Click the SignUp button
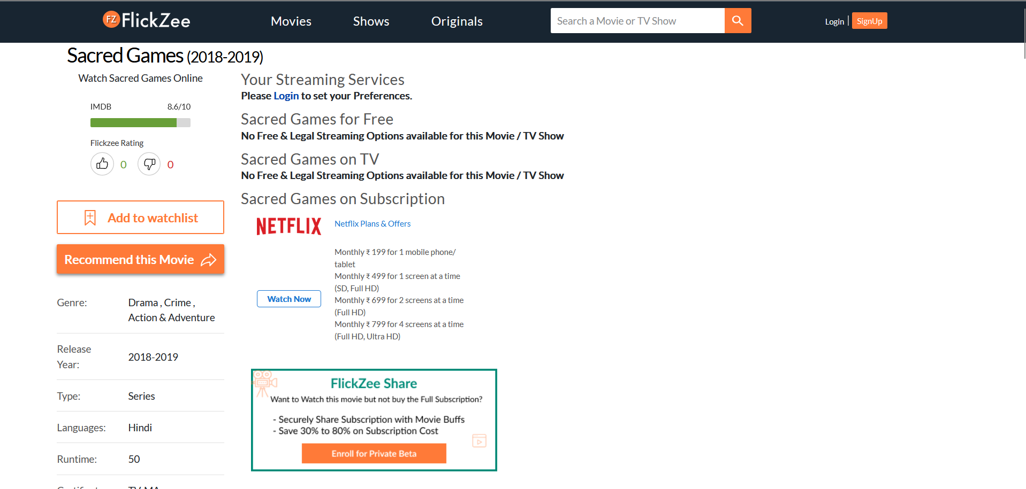Viewport: 1026px width, 489px height. point(869,21)
